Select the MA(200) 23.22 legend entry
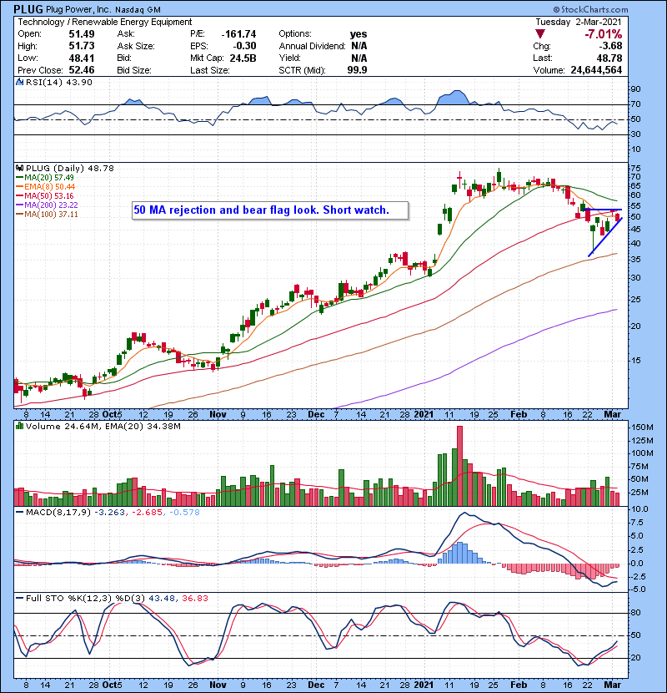This screenshot has width=667, height=693. (47, 205)
